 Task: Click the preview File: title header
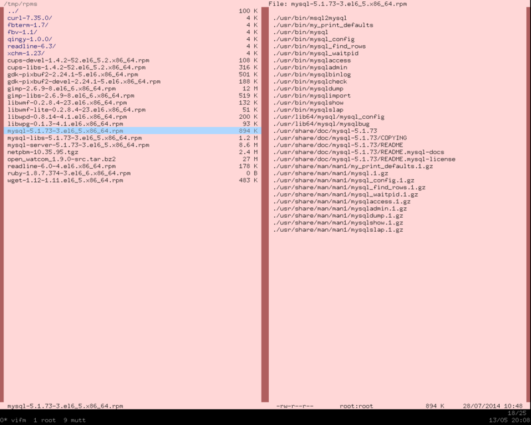pyautogui.click(x=338, y=4)
